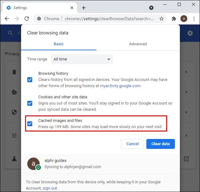Bookmark this page with the star icon

click(162, 19)
